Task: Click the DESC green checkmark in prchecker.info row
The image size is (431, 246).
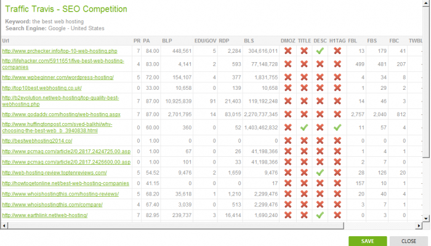Action: (x=320, y=51)
